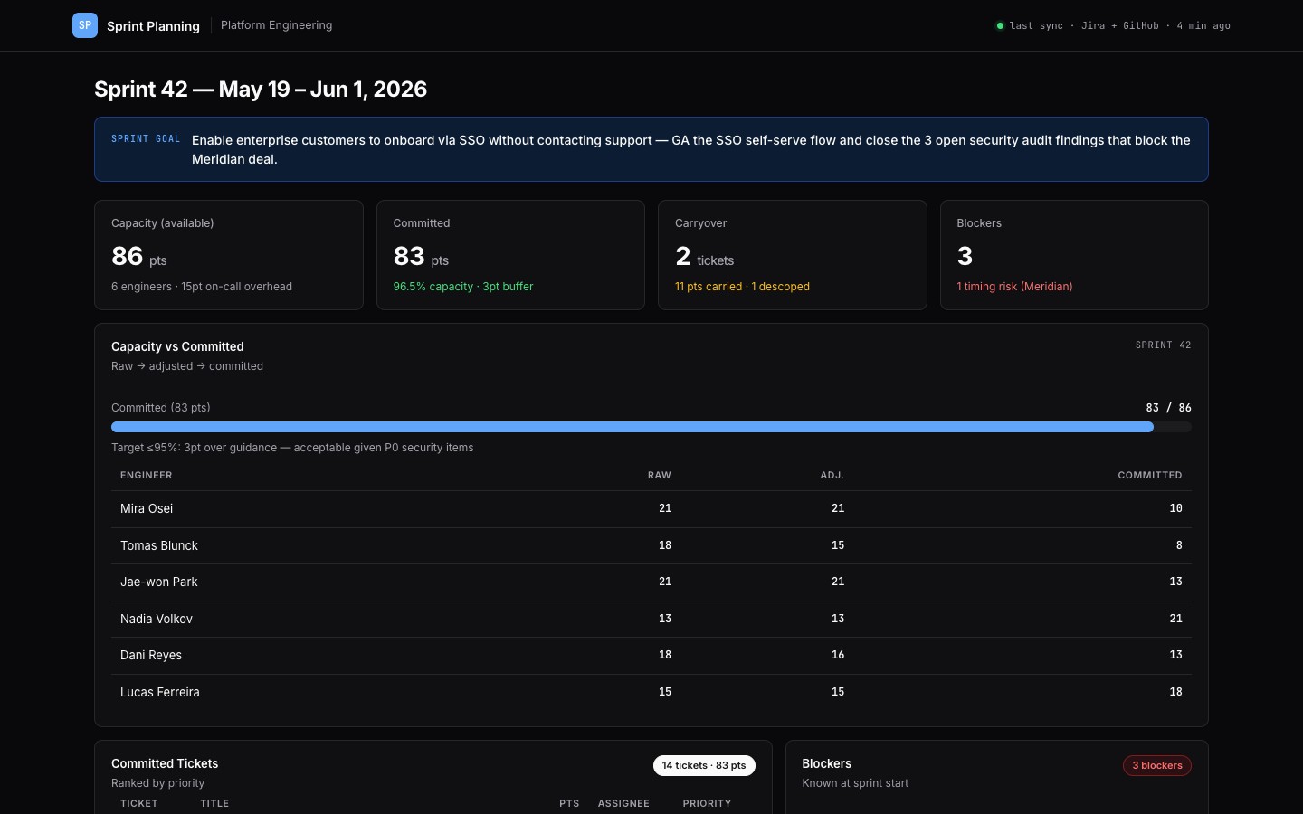1303x814 pixels.
Task: Click the 'Known at sprint start' subtitle
Action: pyautogui.click(x=855, y=783)
